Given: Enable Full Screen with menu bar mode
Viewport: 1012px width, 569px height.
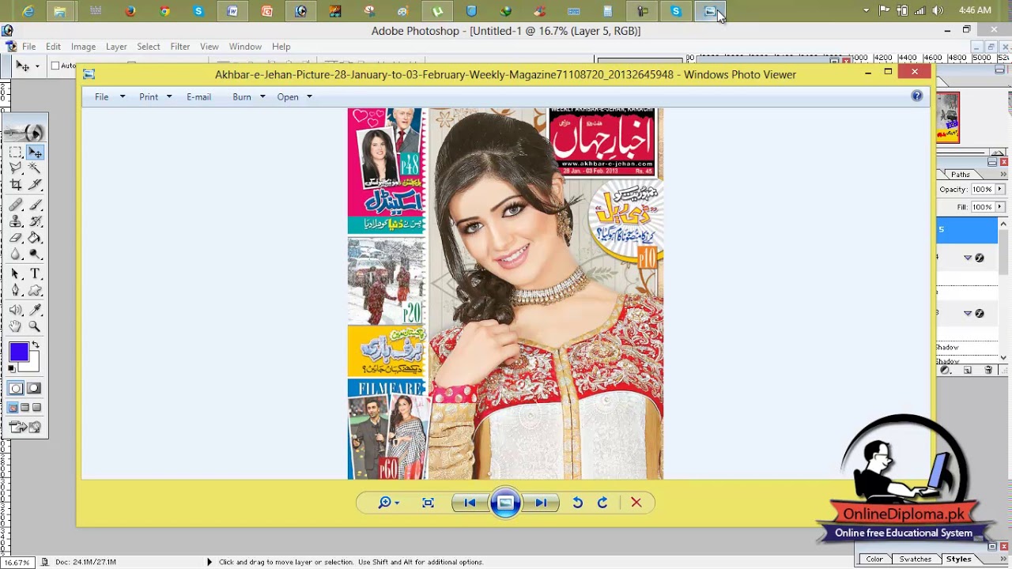Looking at the screenshot, I should pyautogui.click(x=25, y=408).
